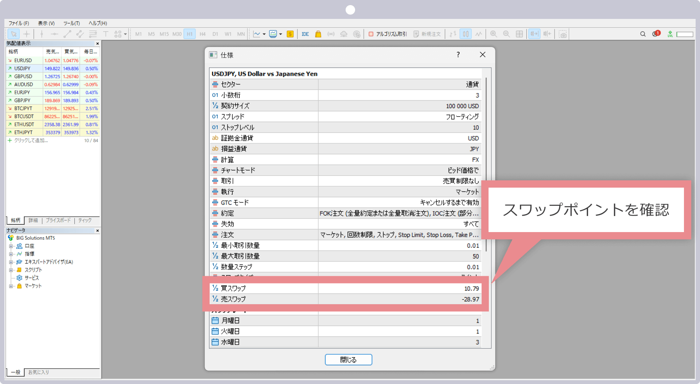Toggle candlestick chart display mode
Image resolution: width=700 pixels, height=384 pixels.
pos(466,34)
